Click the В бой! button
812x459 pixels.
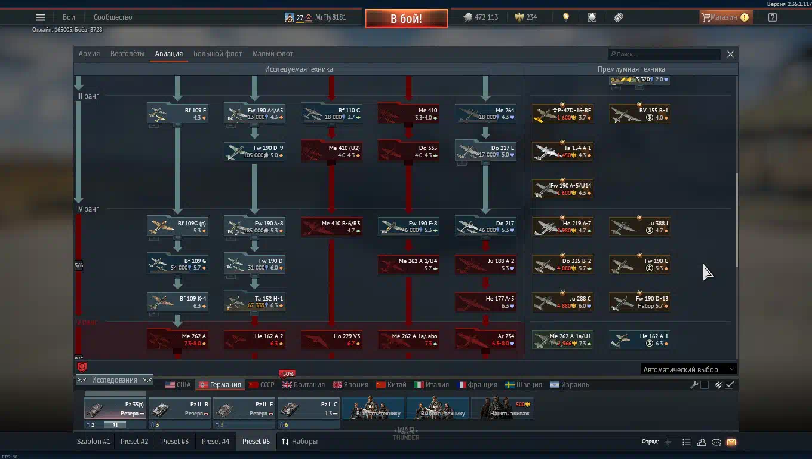click(x=407, y=19)
